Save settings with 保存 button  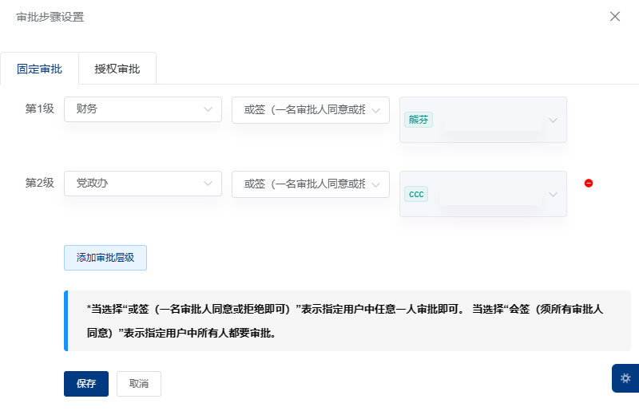86,384
